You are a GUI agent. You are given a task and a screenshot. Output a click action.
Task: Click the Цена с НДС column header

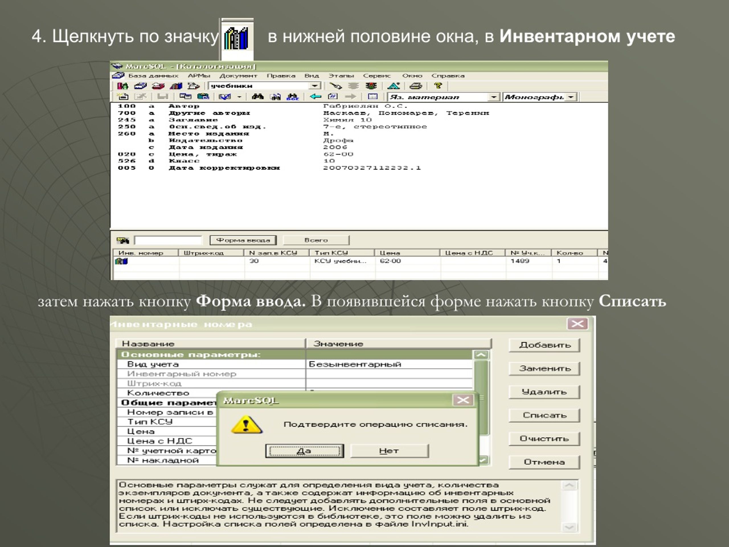pos(473,253)
